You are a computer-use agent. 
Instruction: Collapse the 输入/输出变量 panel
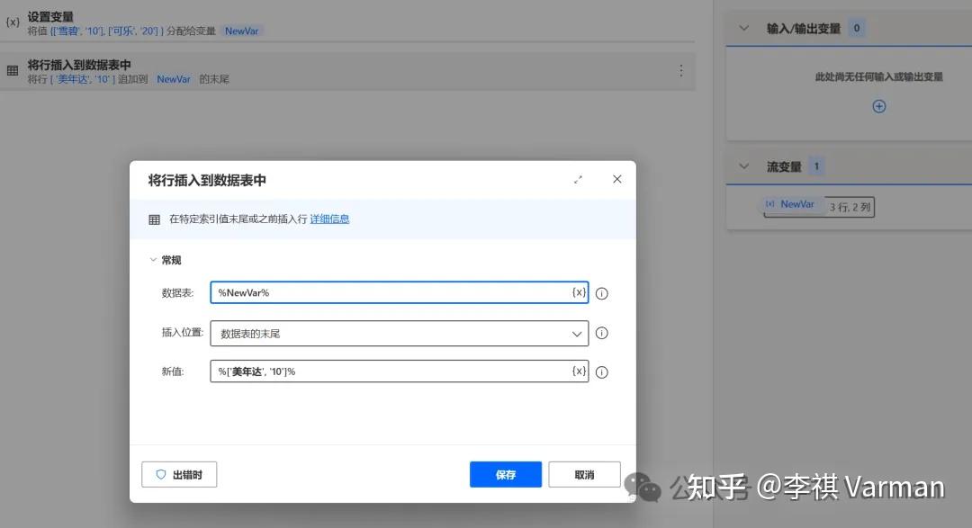click(743, 28)
